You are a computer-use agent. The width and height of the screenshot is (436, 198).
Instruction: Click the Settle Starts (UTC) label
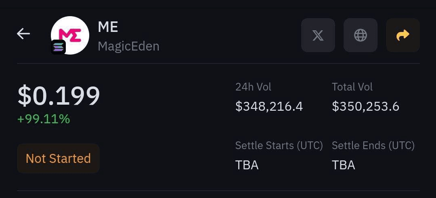(x=279, y=145)
